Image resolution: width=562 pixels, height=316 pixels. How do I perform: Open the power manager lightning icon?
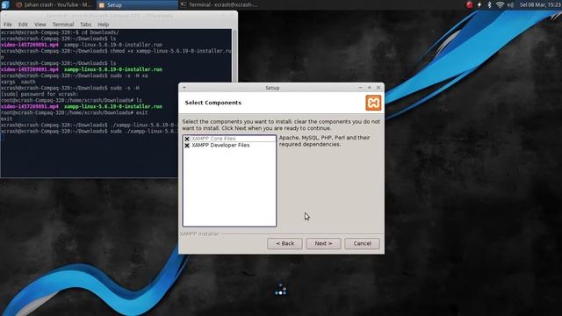tap(479, 4)
